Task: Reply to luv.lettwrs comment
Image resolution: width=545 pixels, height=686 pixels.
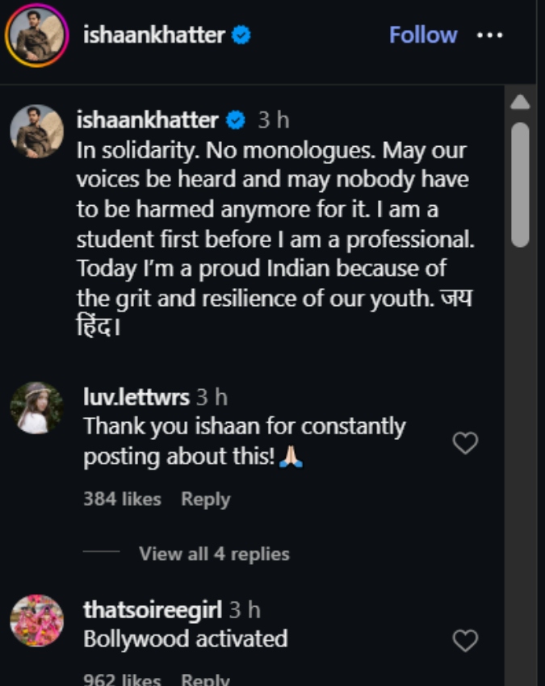Action: [205, 500]
